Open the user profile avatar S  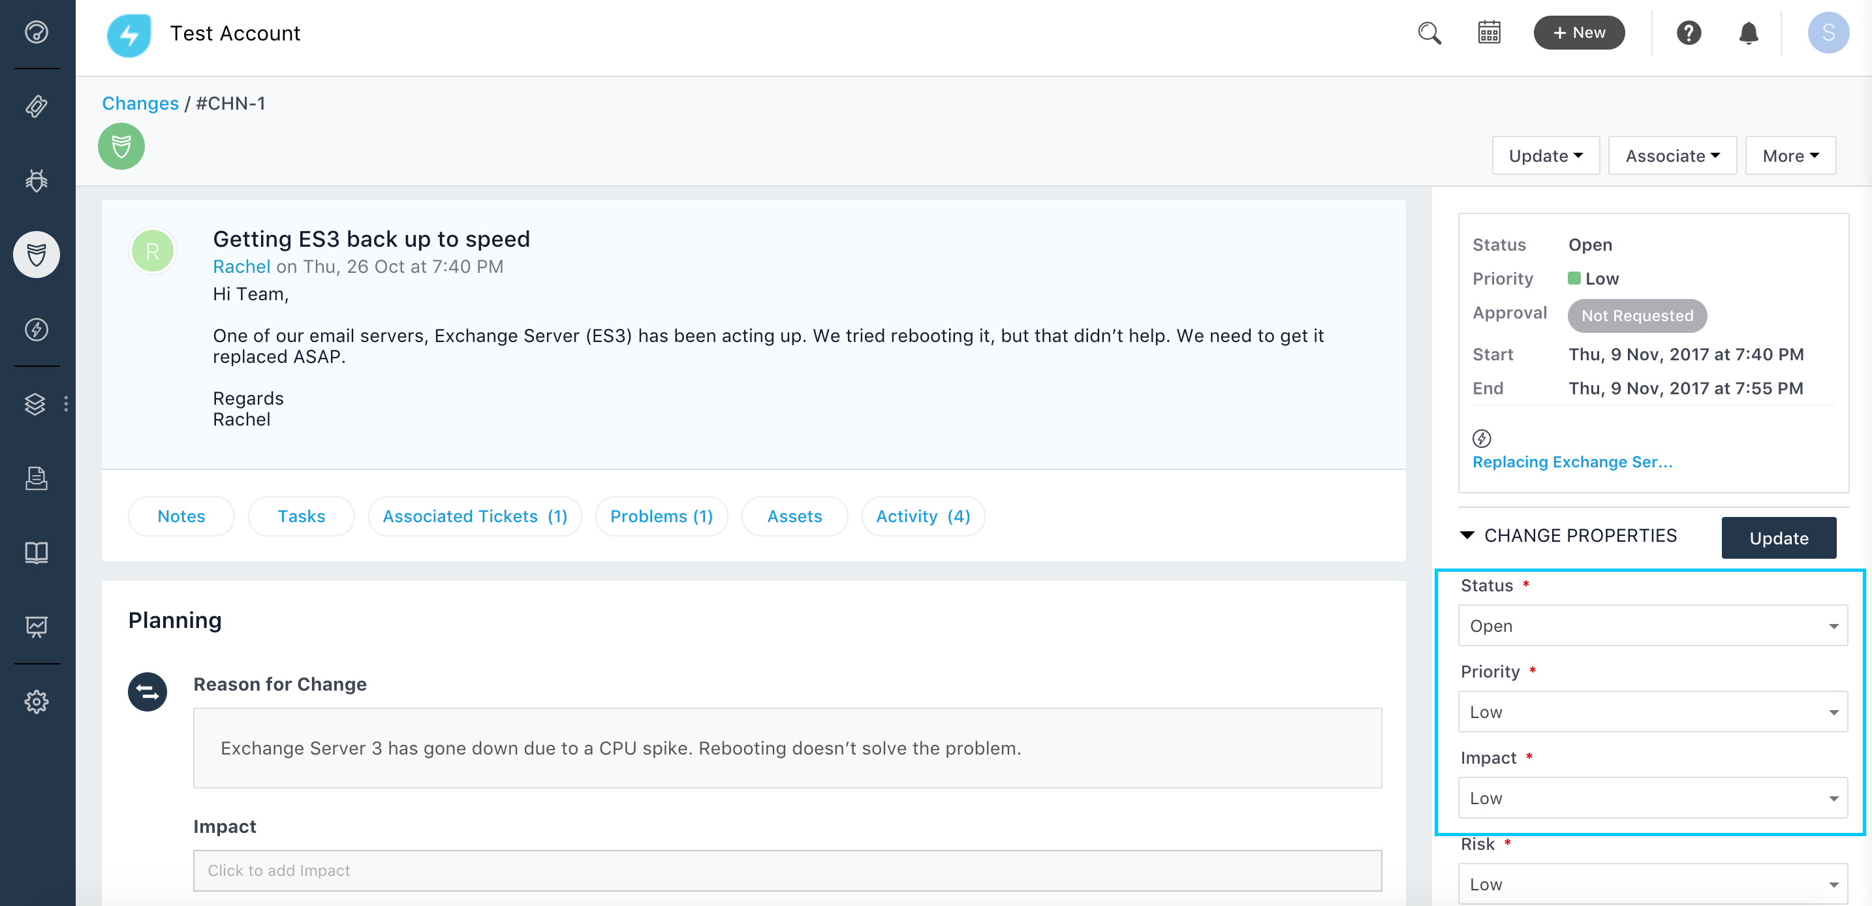point(1828,33)
